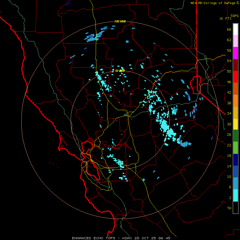Click the "46" legend value
240x240 pixels.
[x=229, y=82]
